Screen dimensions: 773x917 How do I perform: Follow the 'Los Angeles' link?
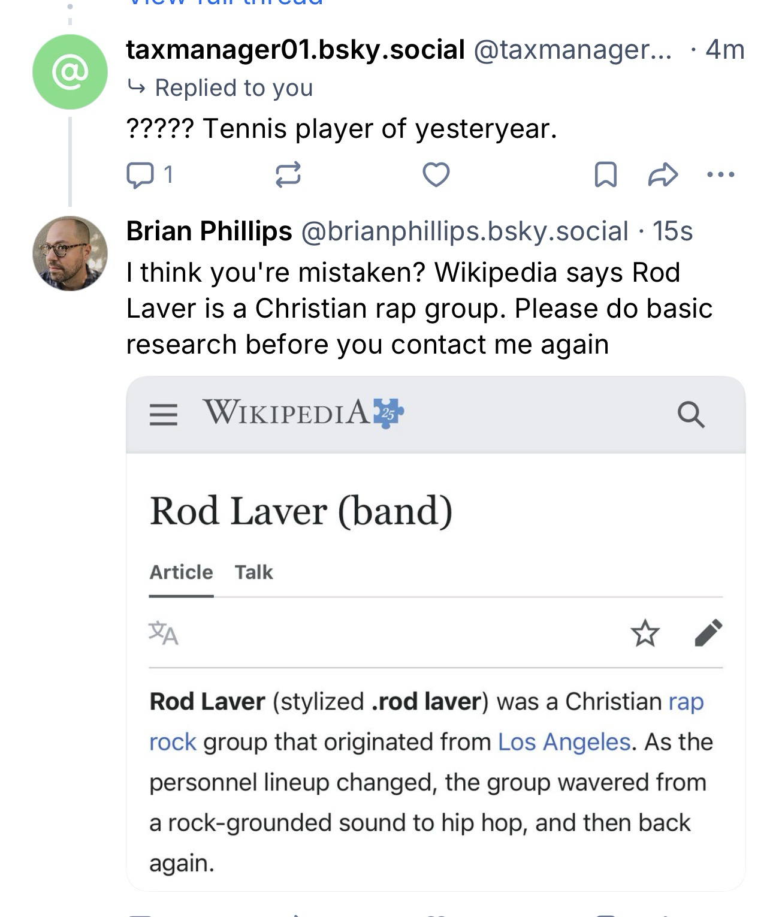tap(564, 742)
